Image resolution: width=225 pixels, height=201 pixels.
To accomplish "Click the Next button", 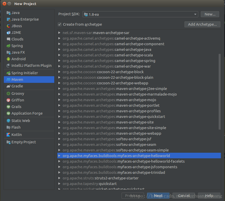I will pos(158,196).
